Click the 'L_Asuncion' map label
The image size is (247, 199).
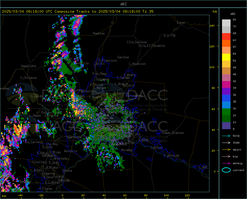click(137, 64)
